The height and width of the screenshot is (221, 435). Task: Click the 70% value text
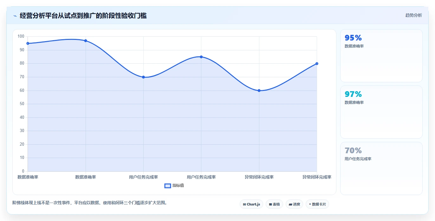coord(353,151)
